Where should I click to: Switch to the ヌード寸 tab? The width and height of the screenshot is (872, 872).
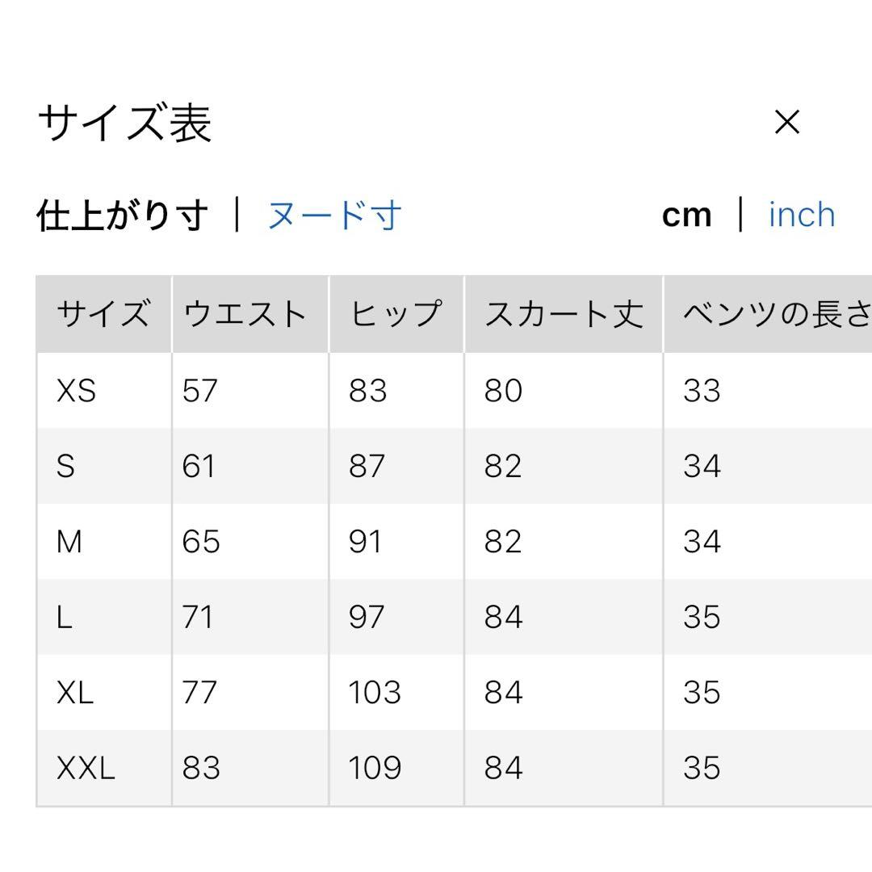tap(334, 216)
